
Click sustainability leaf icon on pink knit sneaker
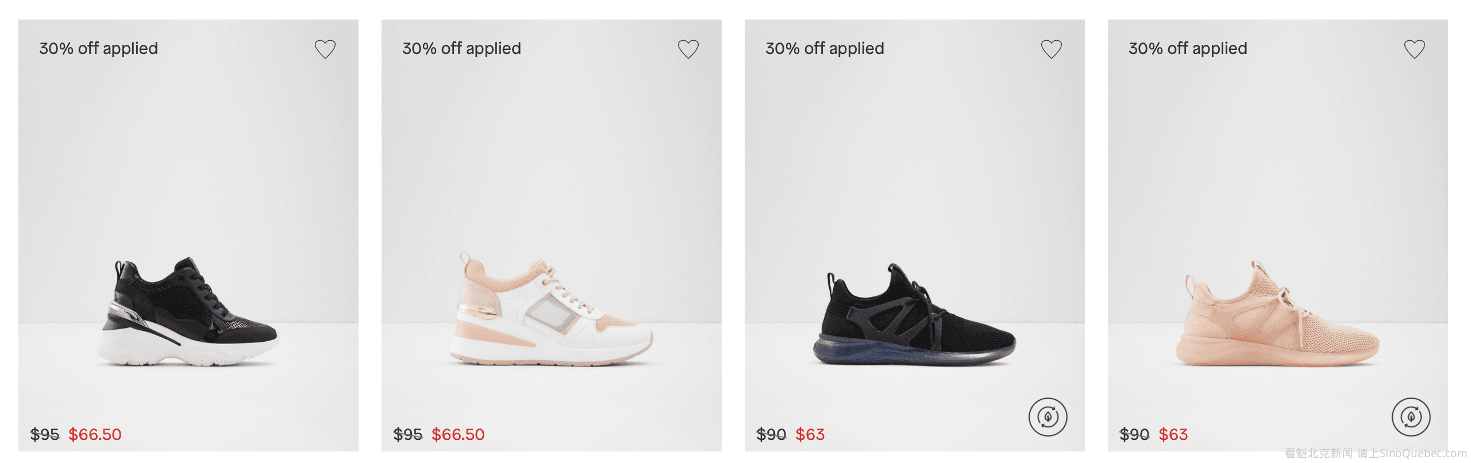[1411, 417]
